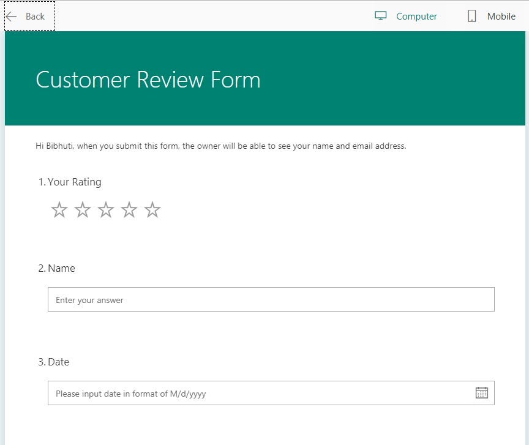The width and height of the screenshot is (529, 445).
Task: Click Back to exit the preview
Action: click(x=29, y=17)
